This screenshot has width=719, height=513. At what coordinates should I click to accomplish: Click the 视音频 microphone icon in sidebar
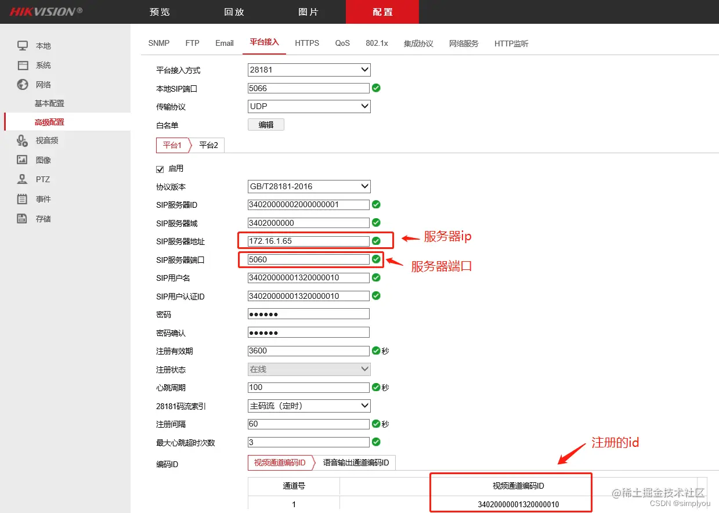pyautogui.click(x=23, y=140)
